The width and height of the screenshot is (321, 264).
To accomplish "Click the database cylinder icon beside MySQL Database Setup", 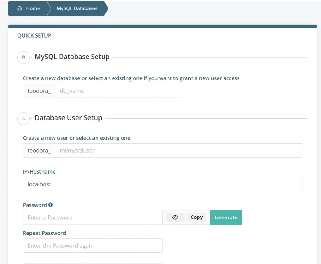I will (24, 57).
